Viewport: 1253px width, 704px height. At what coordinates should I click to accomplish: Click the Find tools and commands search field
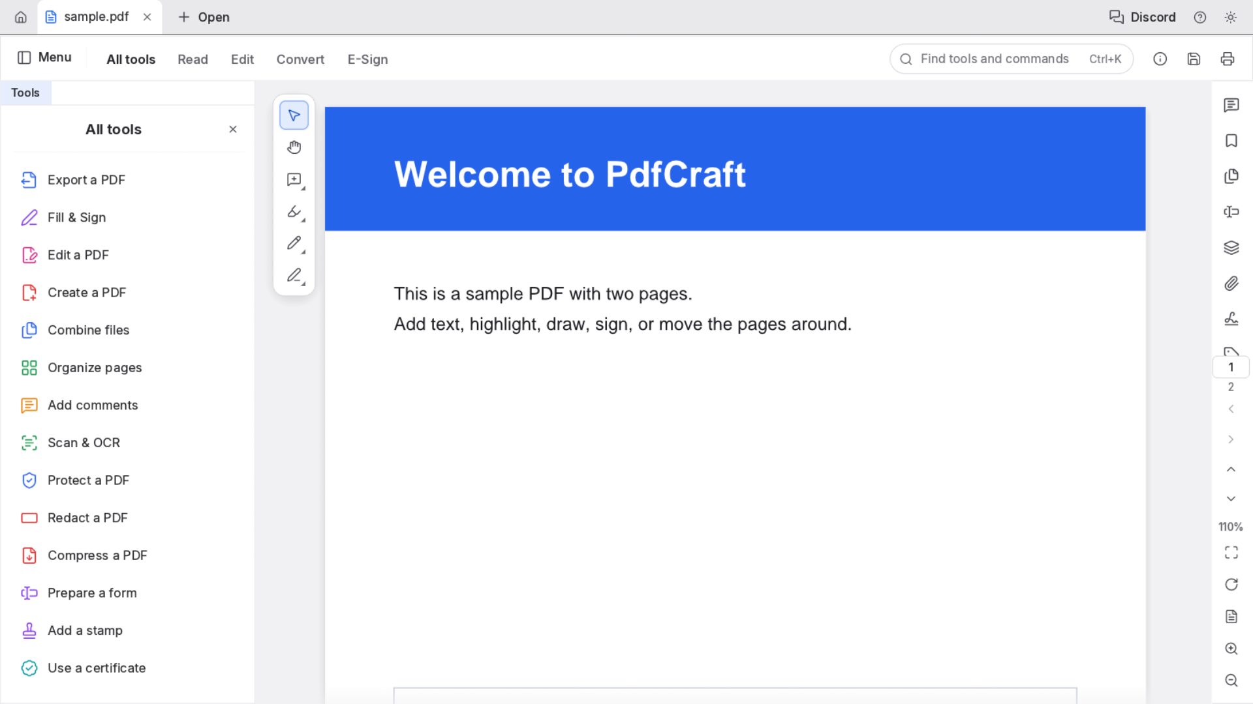[x=1011, y=59]
